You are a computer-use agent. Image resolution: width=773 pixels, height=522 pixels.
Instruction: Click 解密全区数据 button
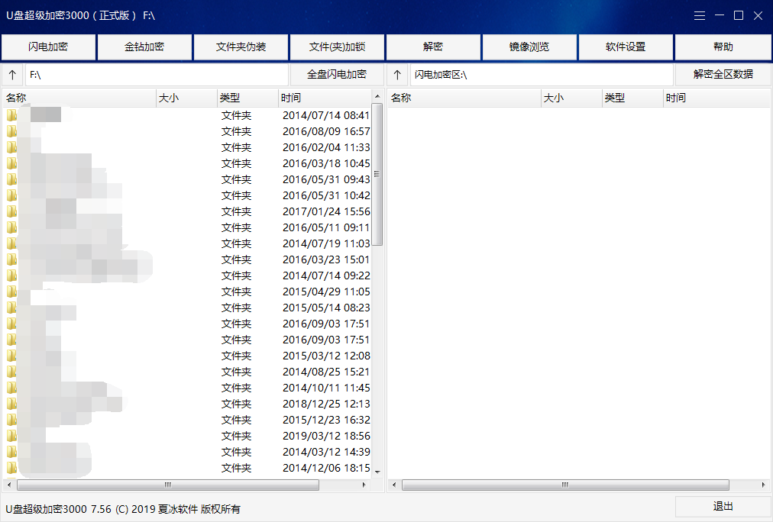coord(723,75)
